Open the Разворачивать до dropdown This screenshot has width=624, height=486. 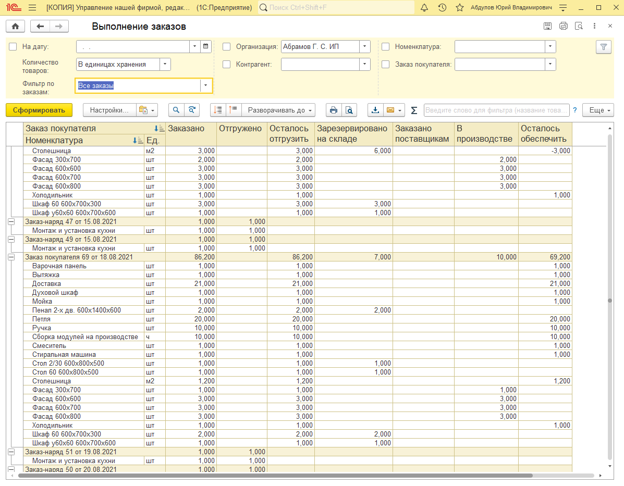(278, 110)
